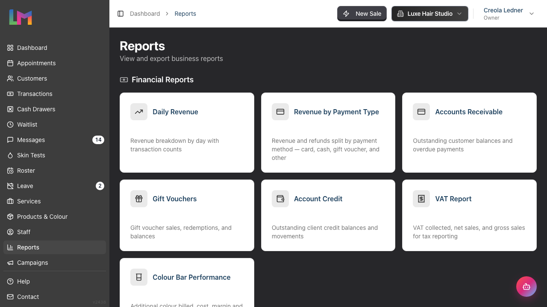This screenshot has height=307, width=547.
Task: Click the Messages speech bubble icon
Action: [10, 140]
